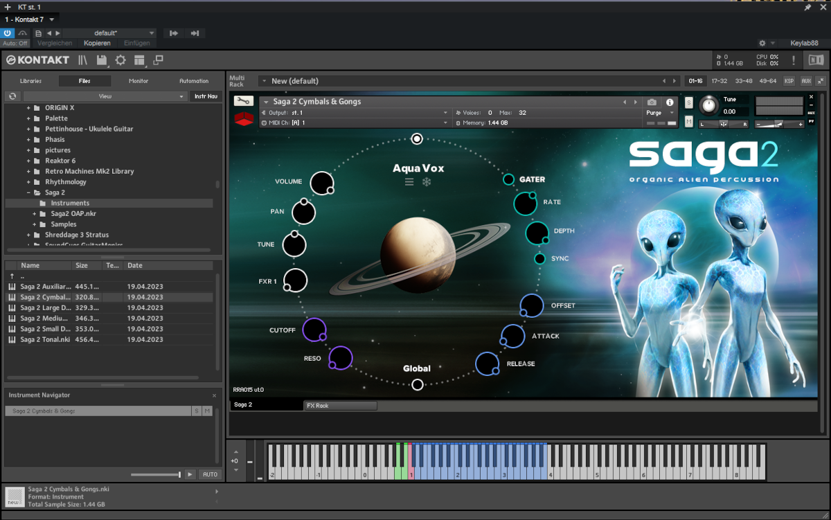Open the Kontakt library browser icon

(83, 60)
